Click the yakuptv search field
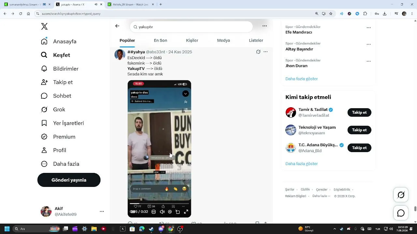Viewport: 417px width, 234px height. (191, 27)
